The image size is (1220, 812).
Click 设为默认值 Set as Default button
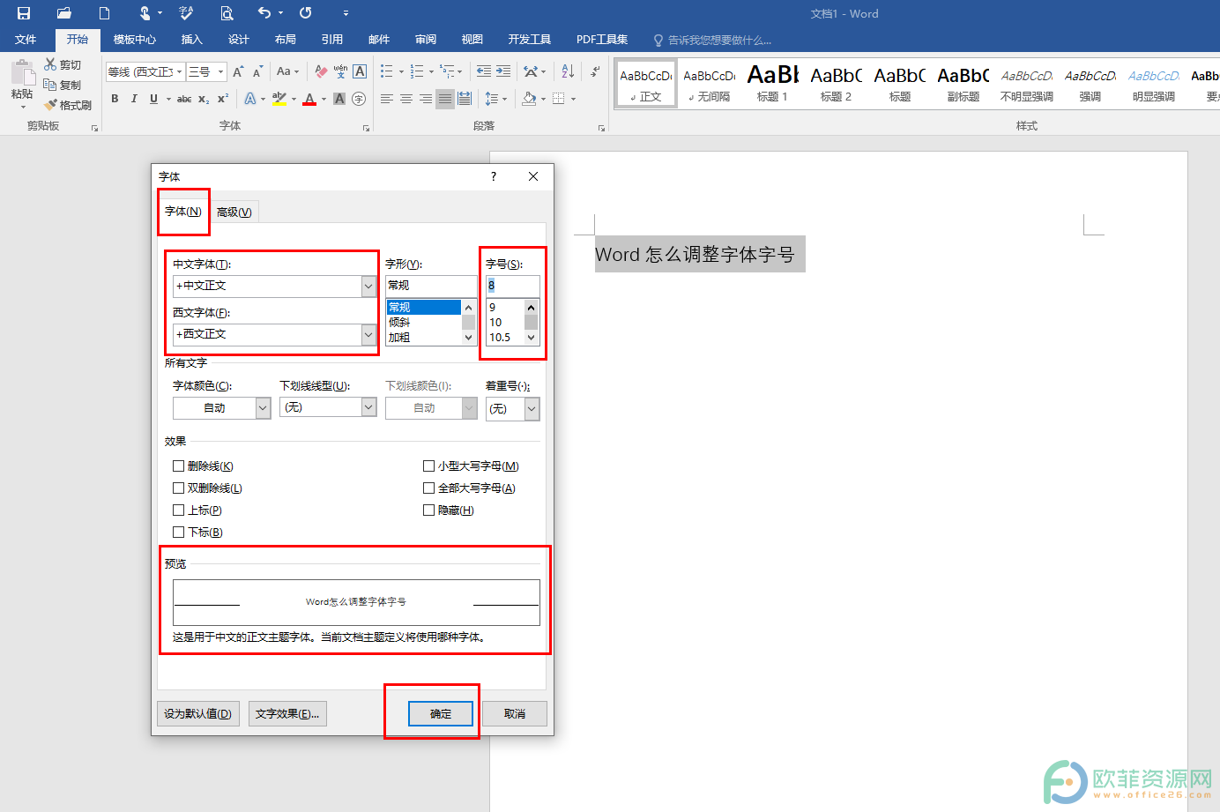point(197,714)
